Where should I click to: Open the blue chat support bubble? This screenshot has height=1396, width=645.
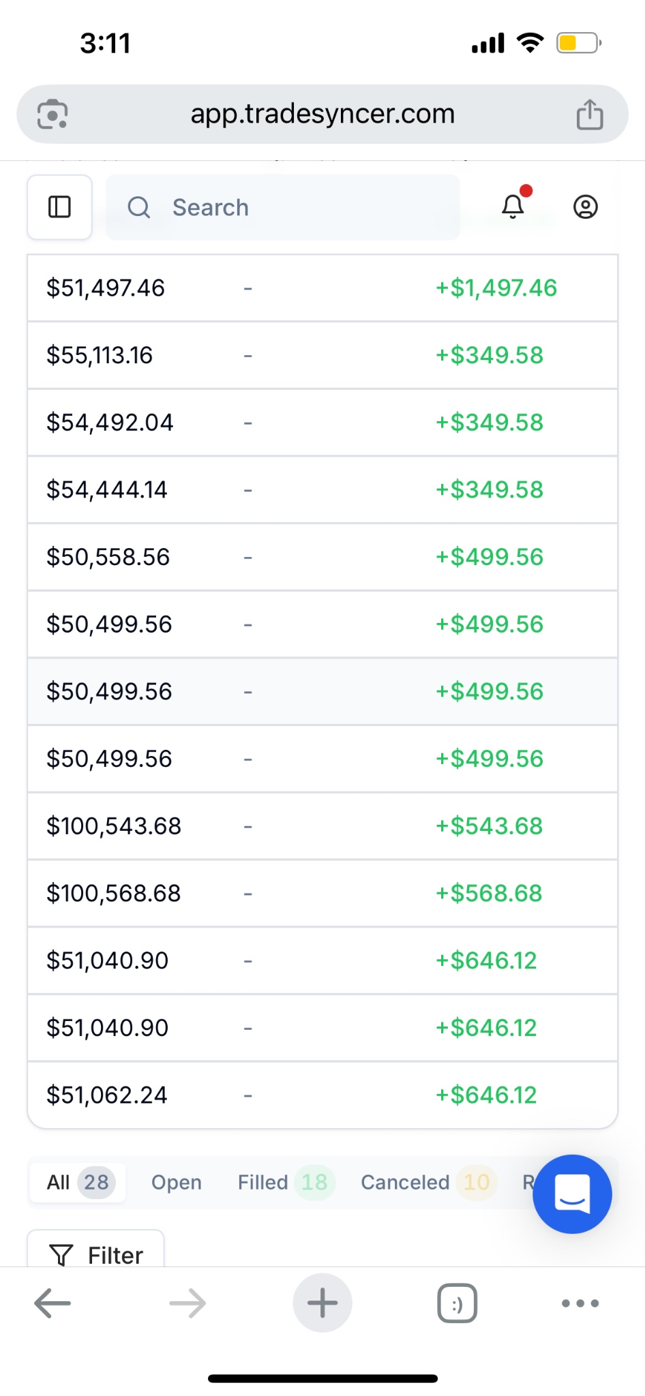(572, 1194)
